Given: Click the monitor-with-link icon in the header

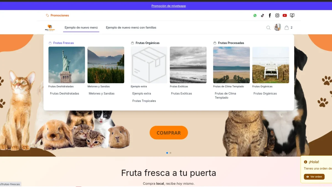Looking at the screenshot, I should click(292, 15).
